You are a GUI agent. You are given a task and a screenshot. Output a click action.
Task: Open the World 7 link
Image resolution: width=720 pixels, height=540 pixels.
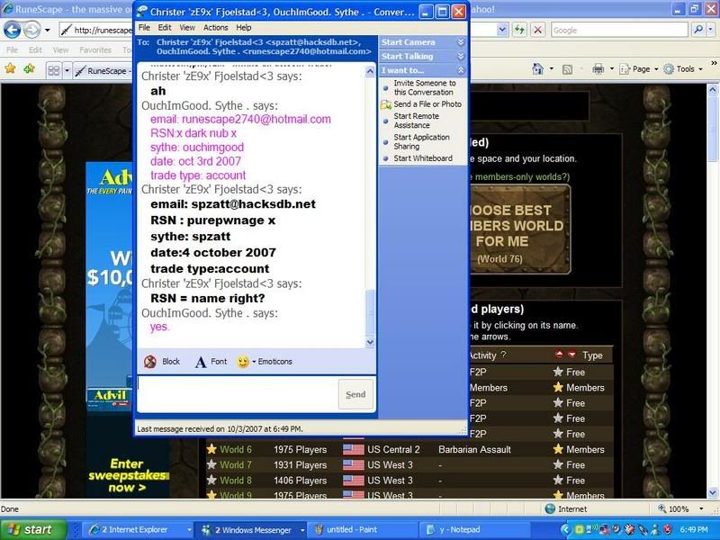pos(236,465)
